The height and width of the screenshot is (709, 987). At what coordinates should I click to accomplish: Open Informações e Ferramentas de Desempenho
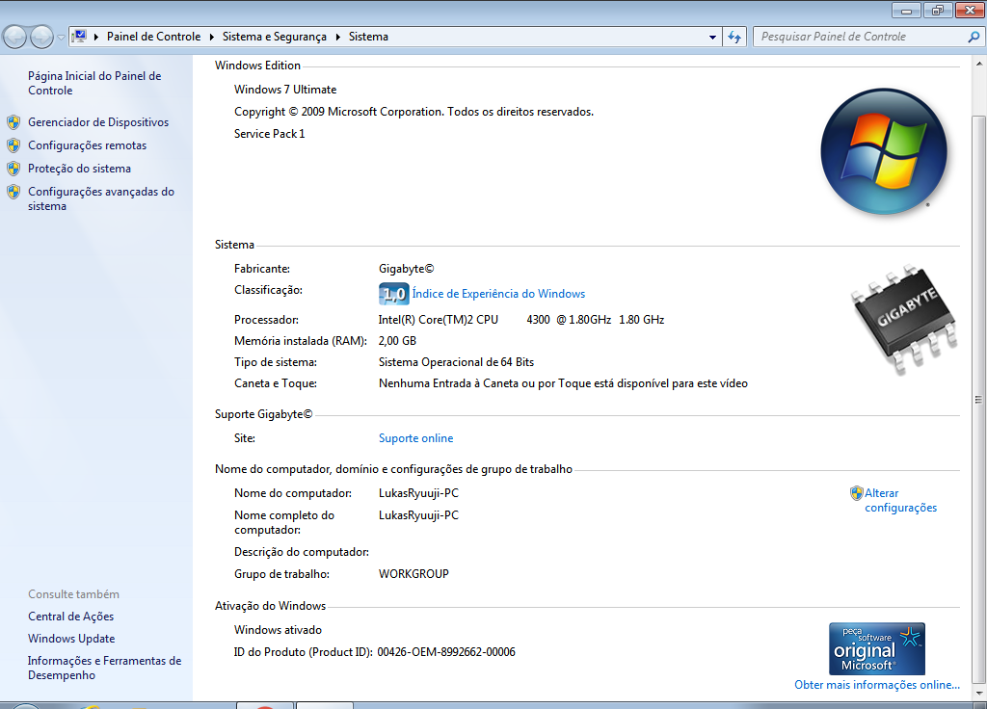click(x=104, y=669)
